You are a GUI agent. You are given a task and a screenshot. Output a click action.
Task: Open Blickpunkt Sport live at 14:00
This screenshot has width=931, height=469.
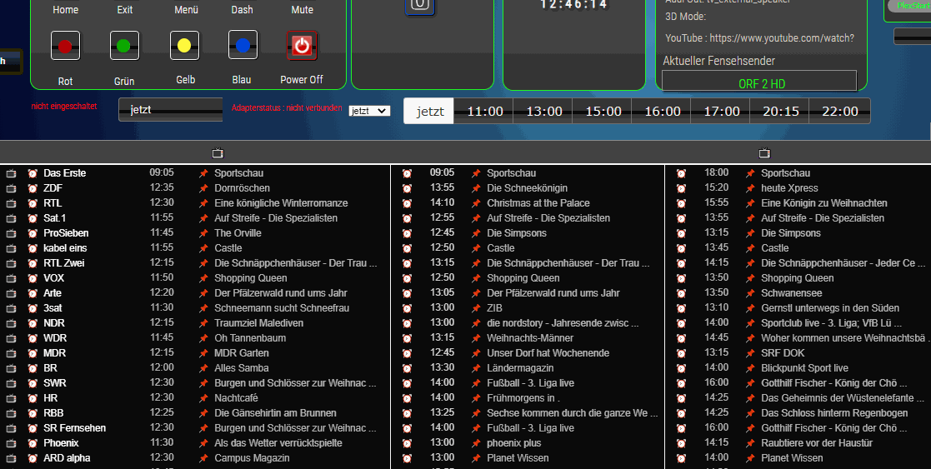tap(804, 368)
